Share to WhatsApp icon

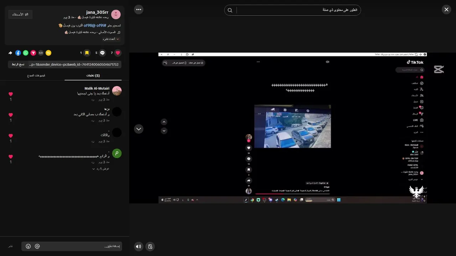[26, 53]
